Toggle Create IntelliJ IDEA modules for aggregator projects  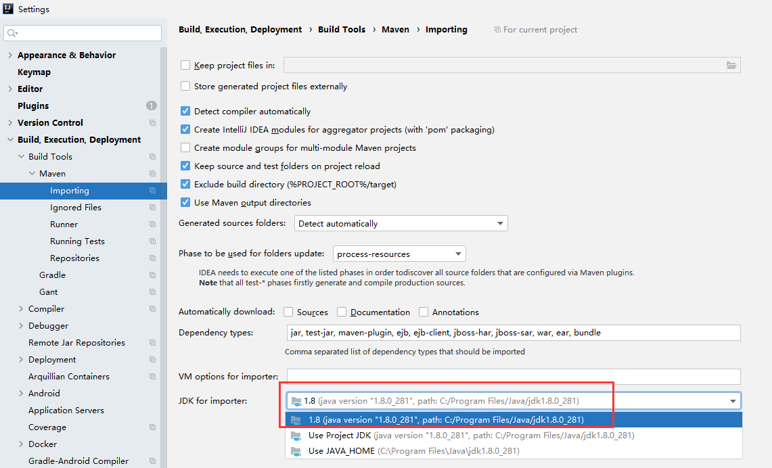click(x=185, y=129)
